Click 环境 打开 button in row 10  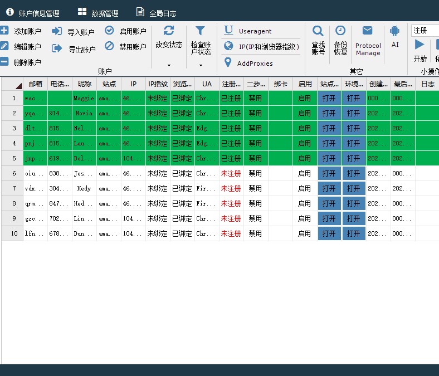tap(354, 233)
